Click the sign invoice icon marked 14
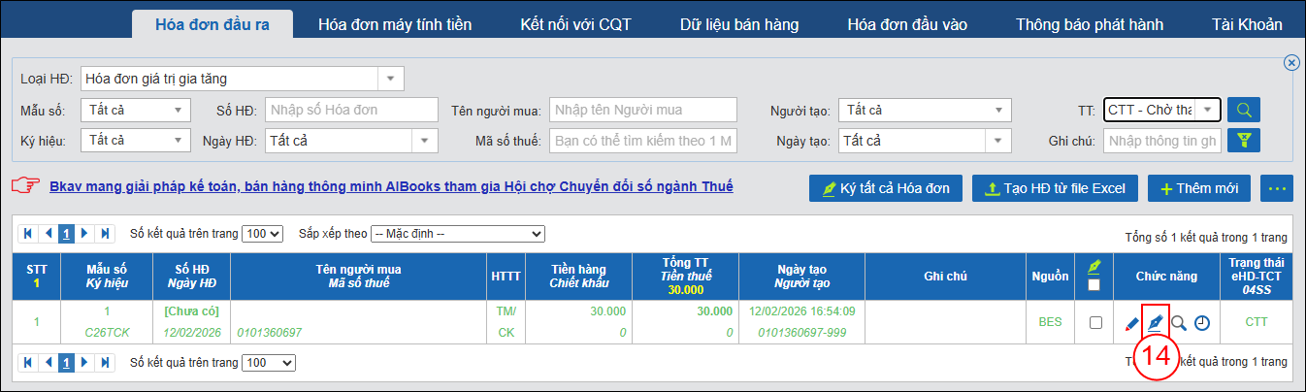 tap(1155, 322)
